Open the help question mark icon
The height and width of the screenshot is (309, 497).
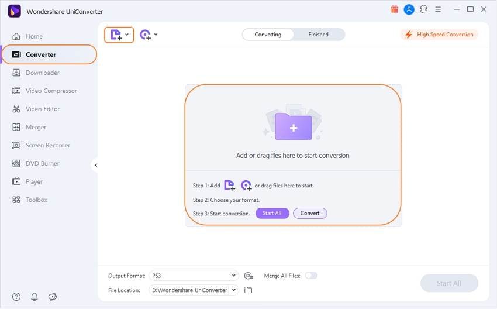point(16,297)
